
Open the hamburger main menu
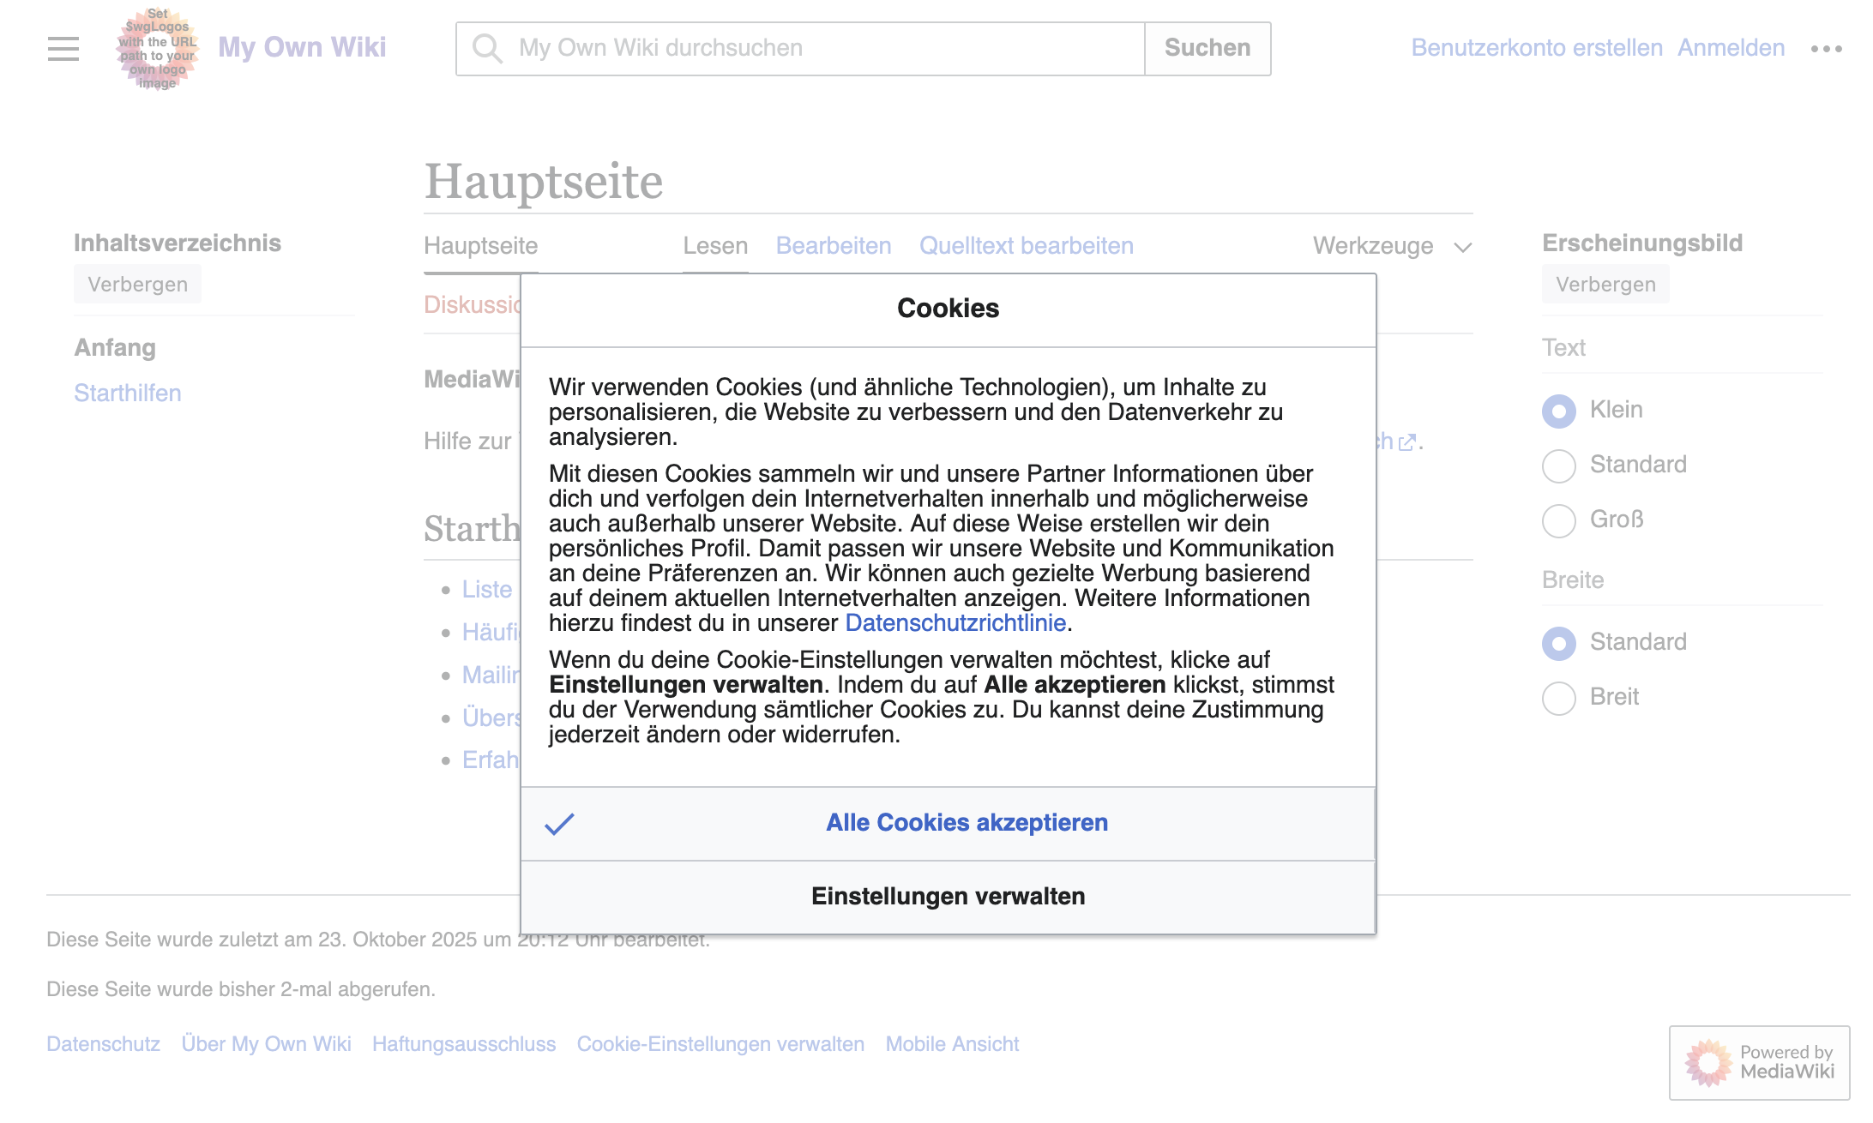63,49
